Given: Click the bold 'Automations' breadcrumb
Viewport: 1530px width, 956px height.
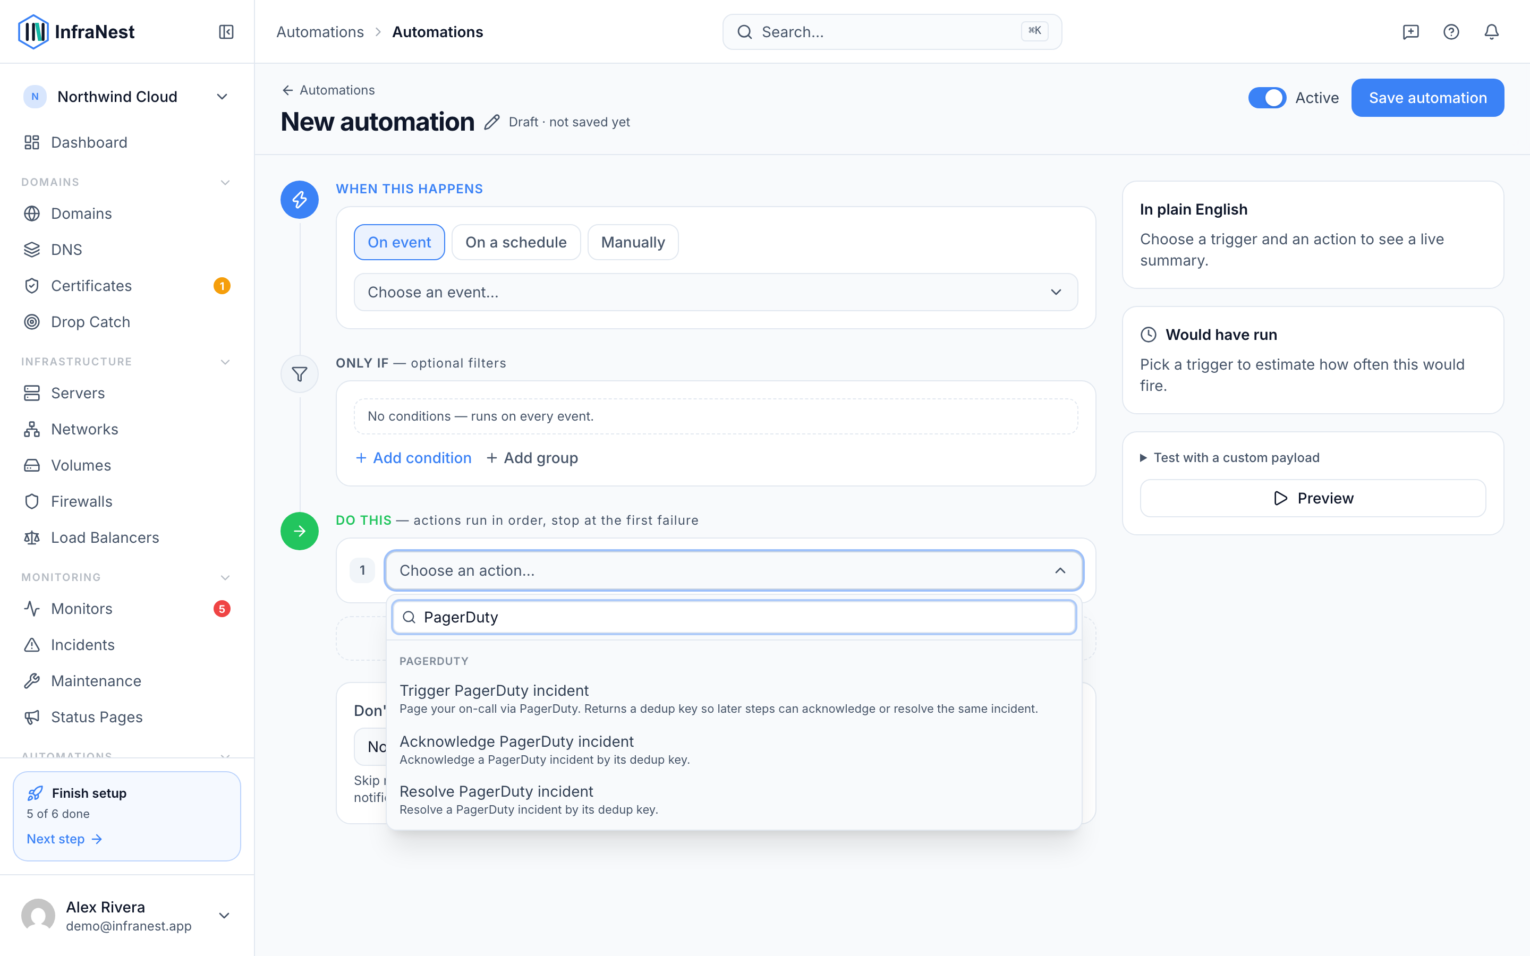Looking at the screenshot, I should point(438,32).
